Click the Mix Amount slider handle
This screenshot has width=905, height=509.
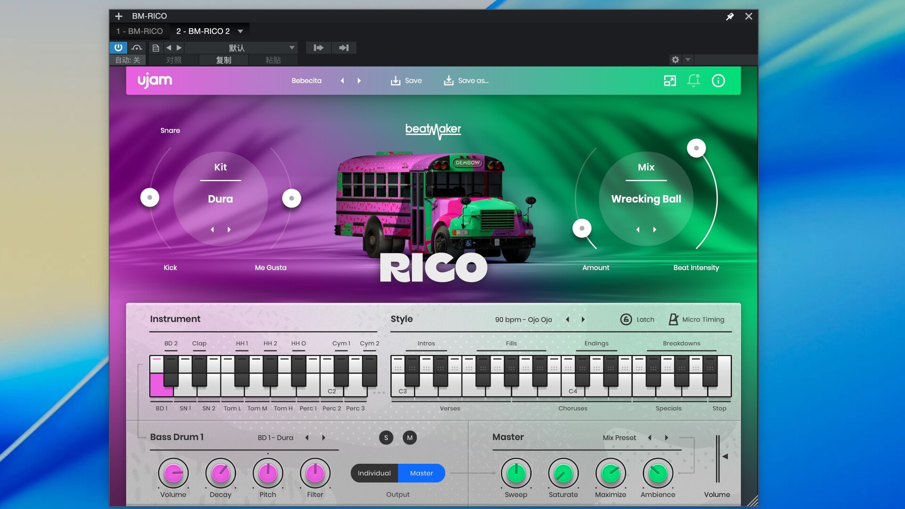[x=582, y=228]
